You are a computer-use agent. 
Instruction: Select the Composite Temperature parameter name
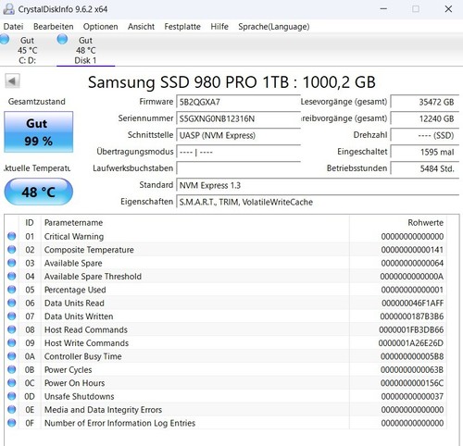tap(89, 250)
